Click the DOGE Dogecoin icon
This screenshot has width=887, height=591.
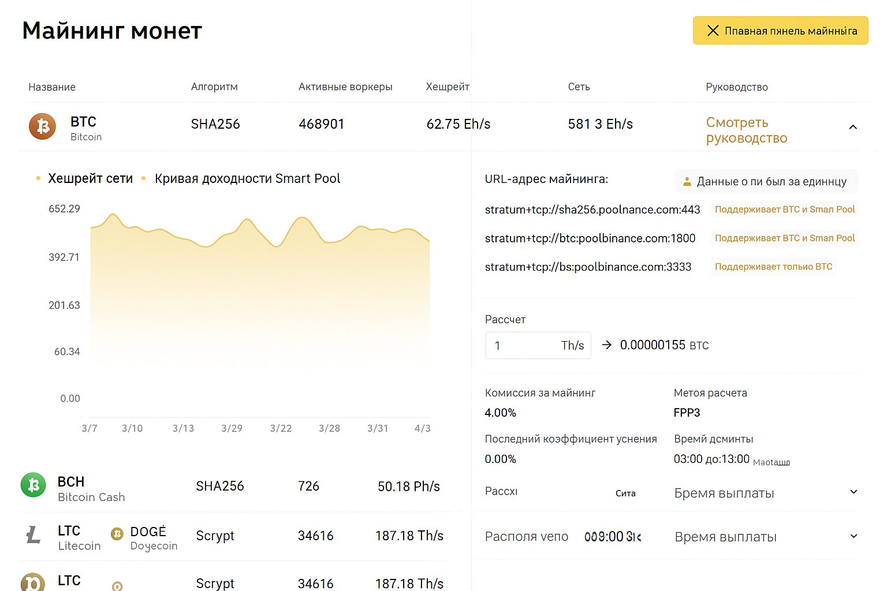pos(116,535)
